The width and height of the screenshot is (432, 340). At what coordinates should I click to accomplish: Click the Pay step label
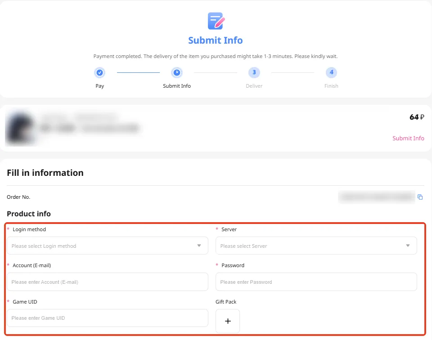(100, 86)
